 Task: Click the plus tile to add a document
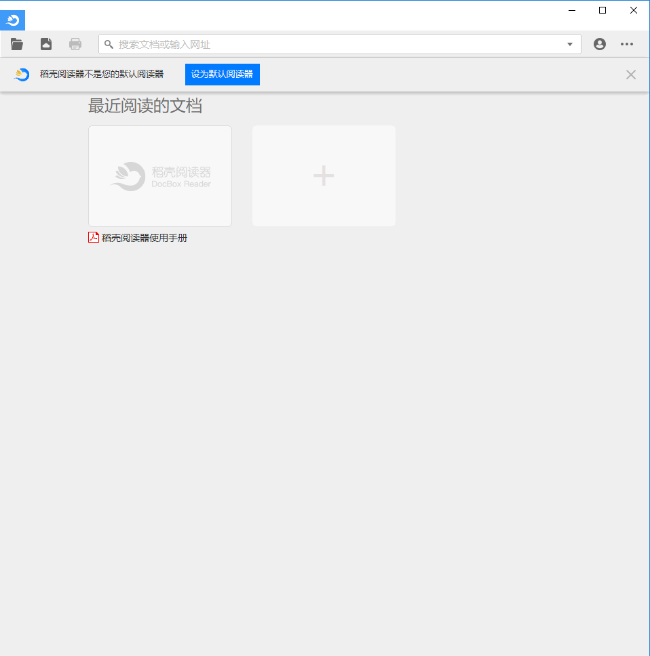pos(324,176)
